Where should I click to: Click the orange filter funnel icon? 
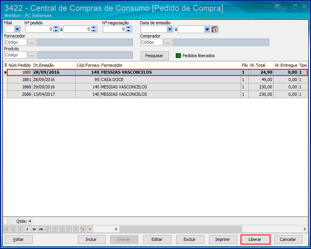click(90, 229)
